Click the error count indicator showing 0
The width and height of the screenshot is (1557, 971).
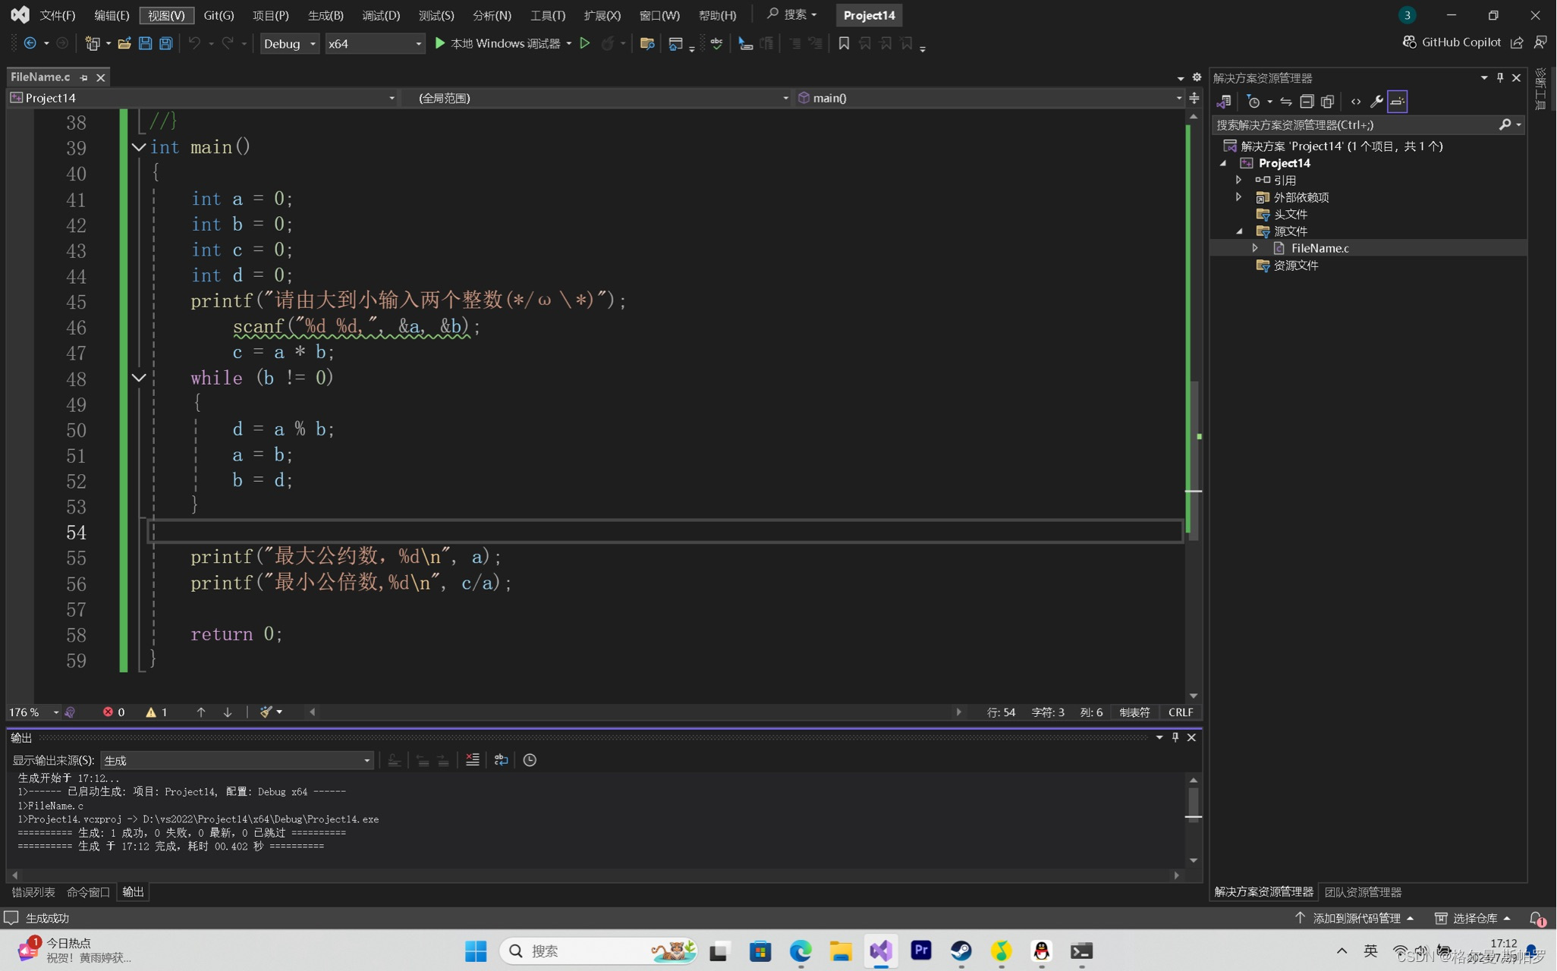114,712
